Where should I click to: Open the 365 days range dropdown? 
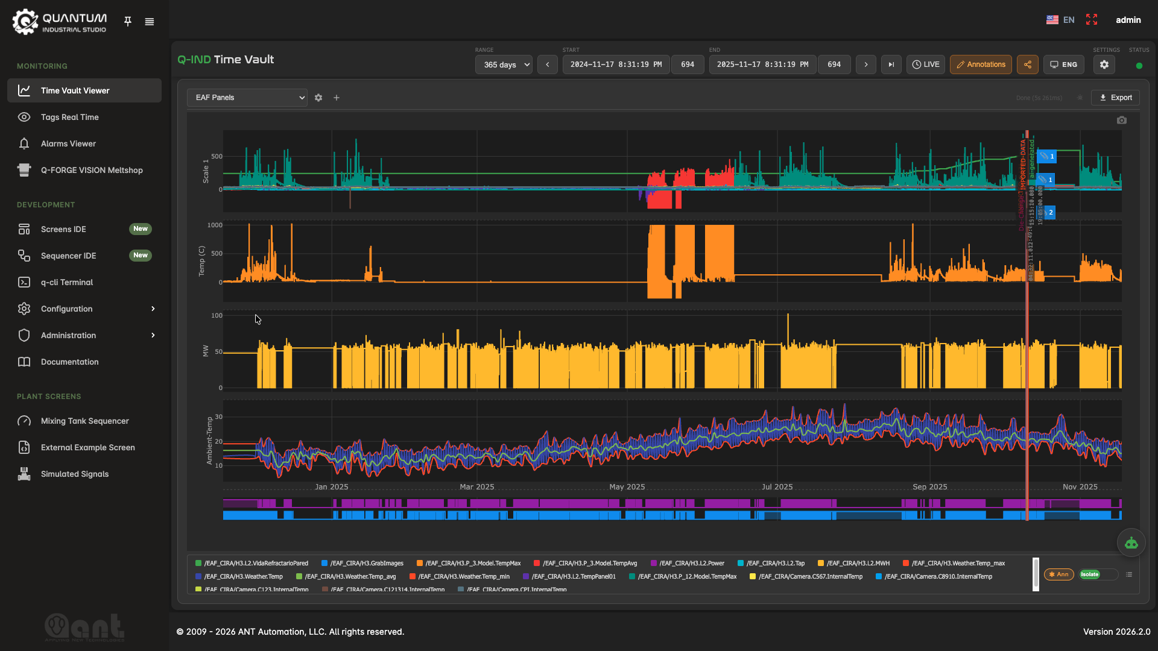504,64
